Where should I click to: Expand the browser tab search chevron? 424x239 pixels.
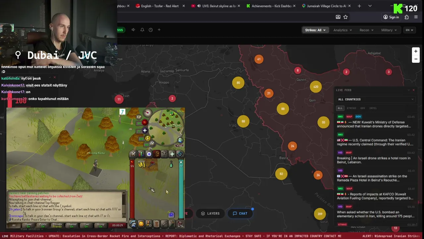[370, 6]
